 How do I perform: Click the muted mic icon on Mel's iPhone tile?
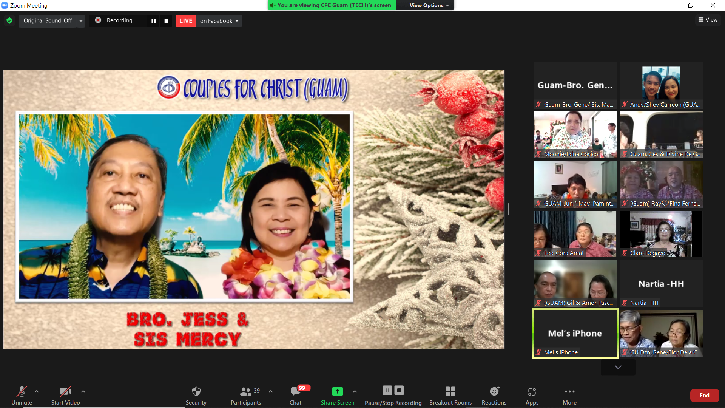click(x=539, y=352)
